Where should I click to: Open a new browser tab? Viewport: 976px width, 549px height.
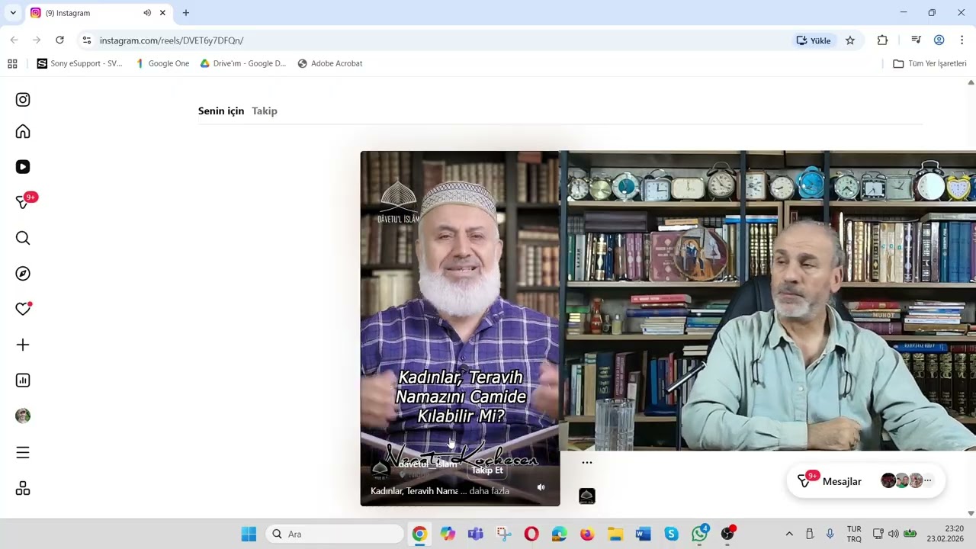pos(185,13)
